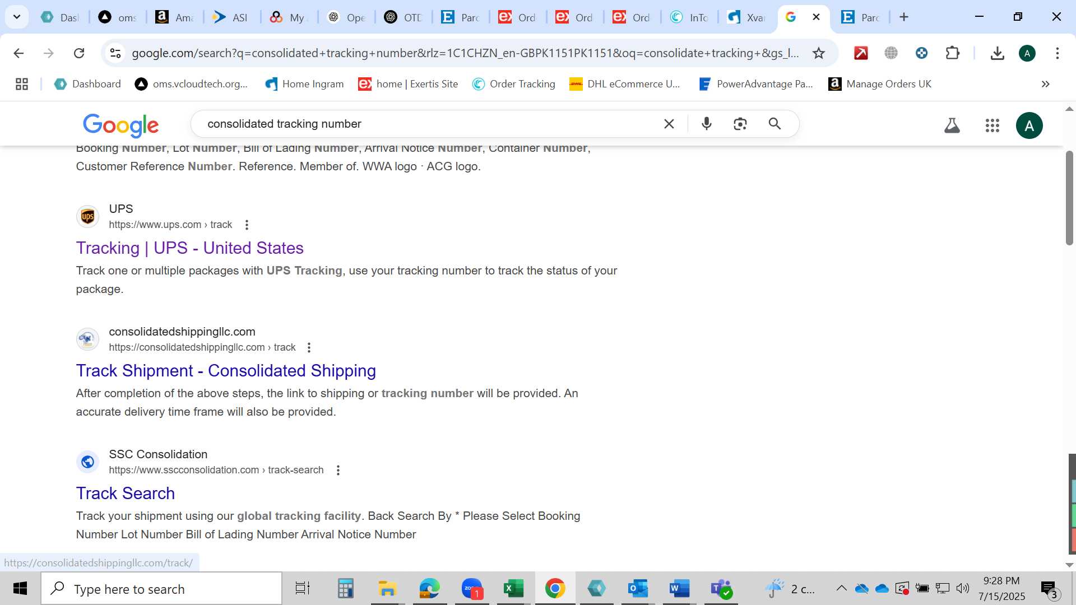
Task: Open Word from the taskbar
Action: 679,589
